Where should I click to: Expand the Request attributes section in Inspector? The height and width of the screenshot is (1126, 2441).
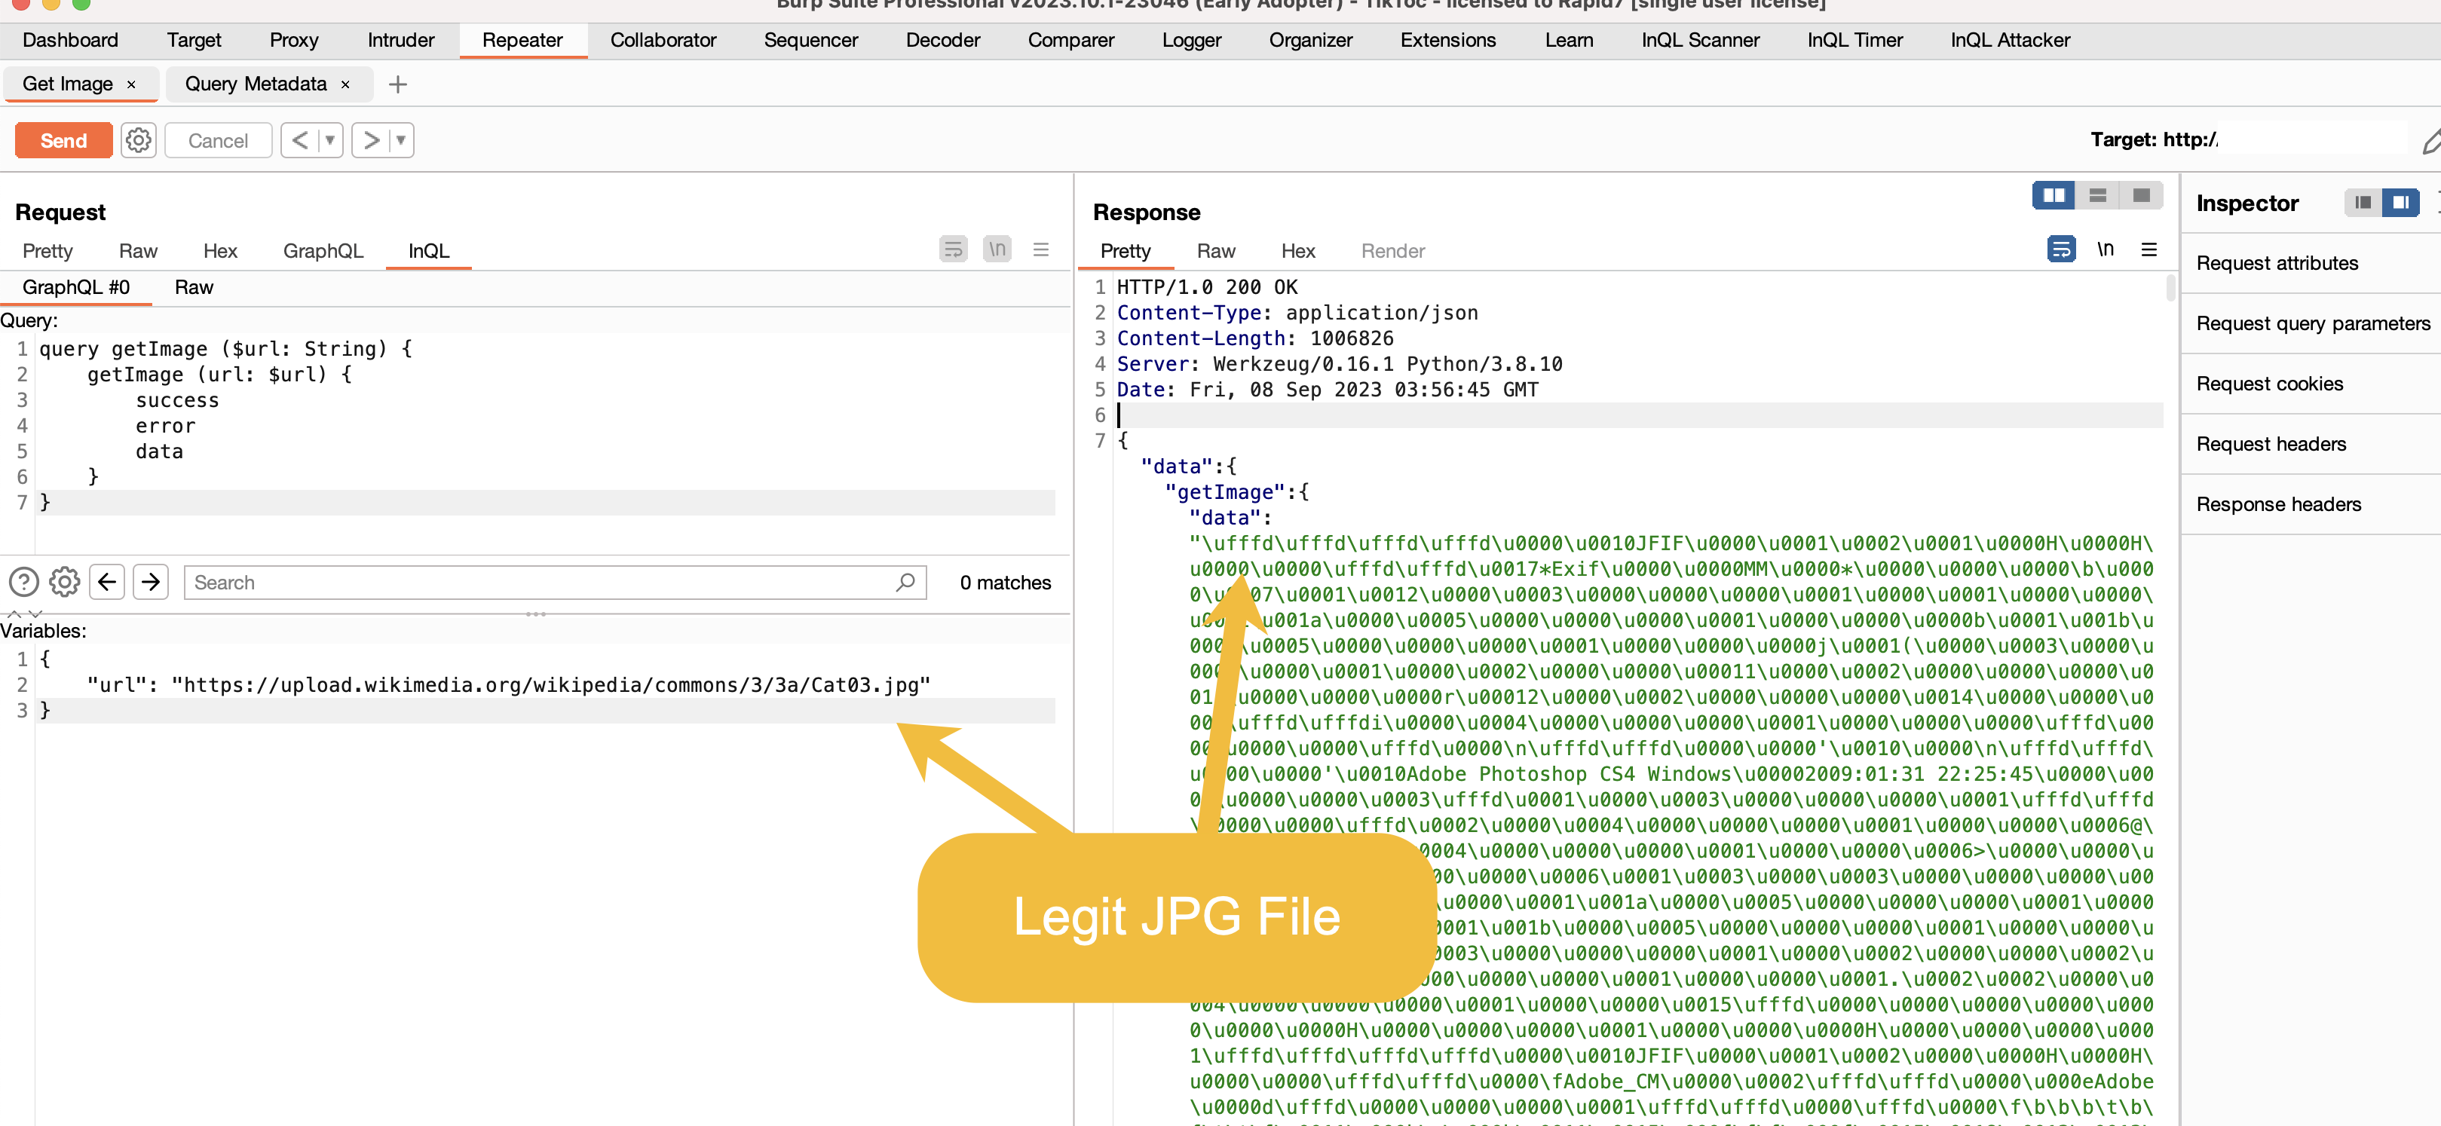2279,262
